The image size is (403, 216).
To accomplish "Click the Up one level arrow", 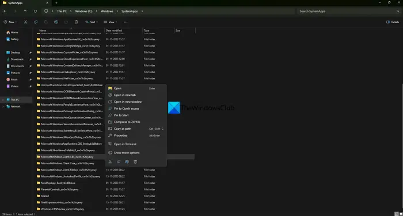I will 25,11.
